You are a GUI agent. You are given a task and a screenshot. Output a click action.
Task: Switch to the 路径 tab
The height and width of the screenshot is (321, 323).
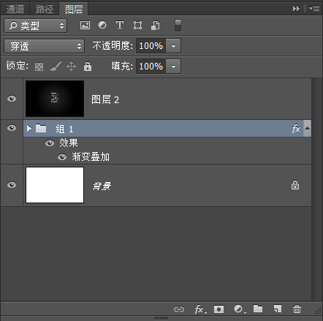coord(45,9)
